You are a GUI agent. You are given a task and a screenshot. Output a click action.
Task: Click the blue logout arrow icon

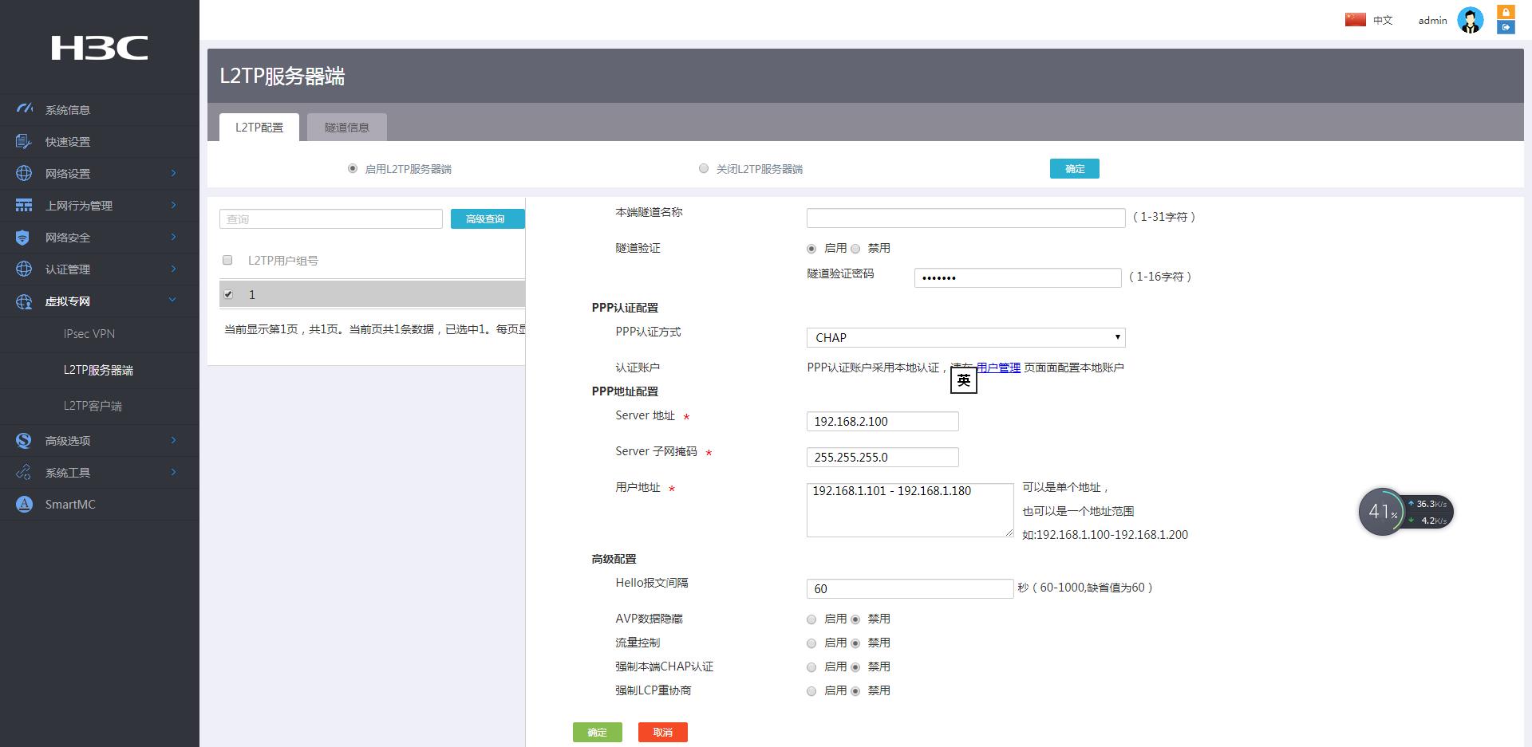(1506, 28)
